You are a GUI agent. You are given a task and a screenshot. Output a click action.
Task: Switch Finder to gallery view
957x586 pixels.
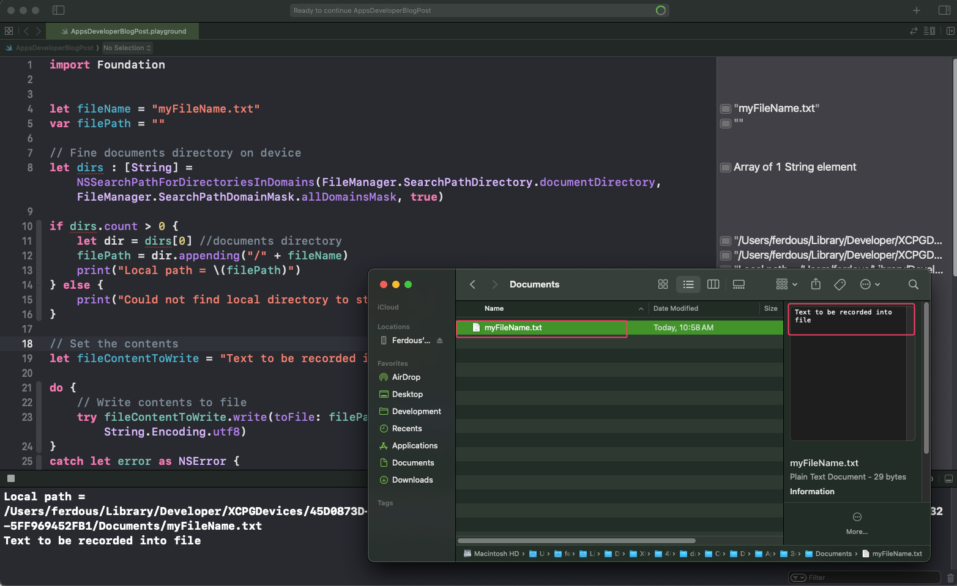tap(738, 284)
